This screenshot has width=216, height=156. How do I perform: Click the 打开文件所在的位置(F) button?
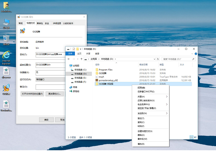(x=32, y=94)
